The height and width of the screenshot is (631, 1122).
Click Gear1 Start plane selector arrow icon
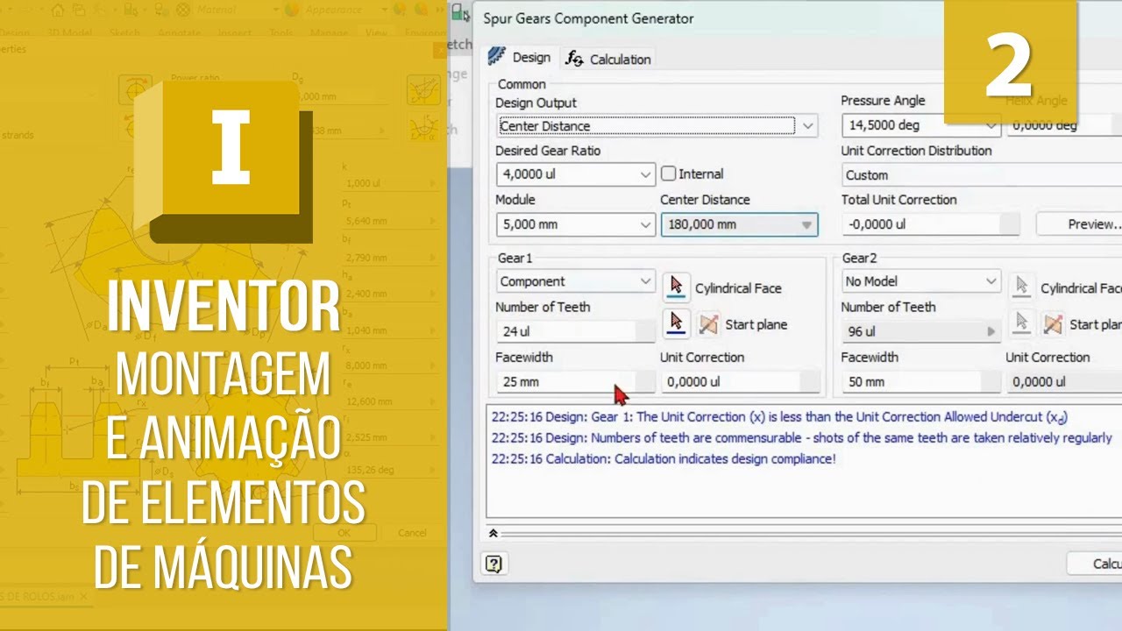[x=676, y=323]
